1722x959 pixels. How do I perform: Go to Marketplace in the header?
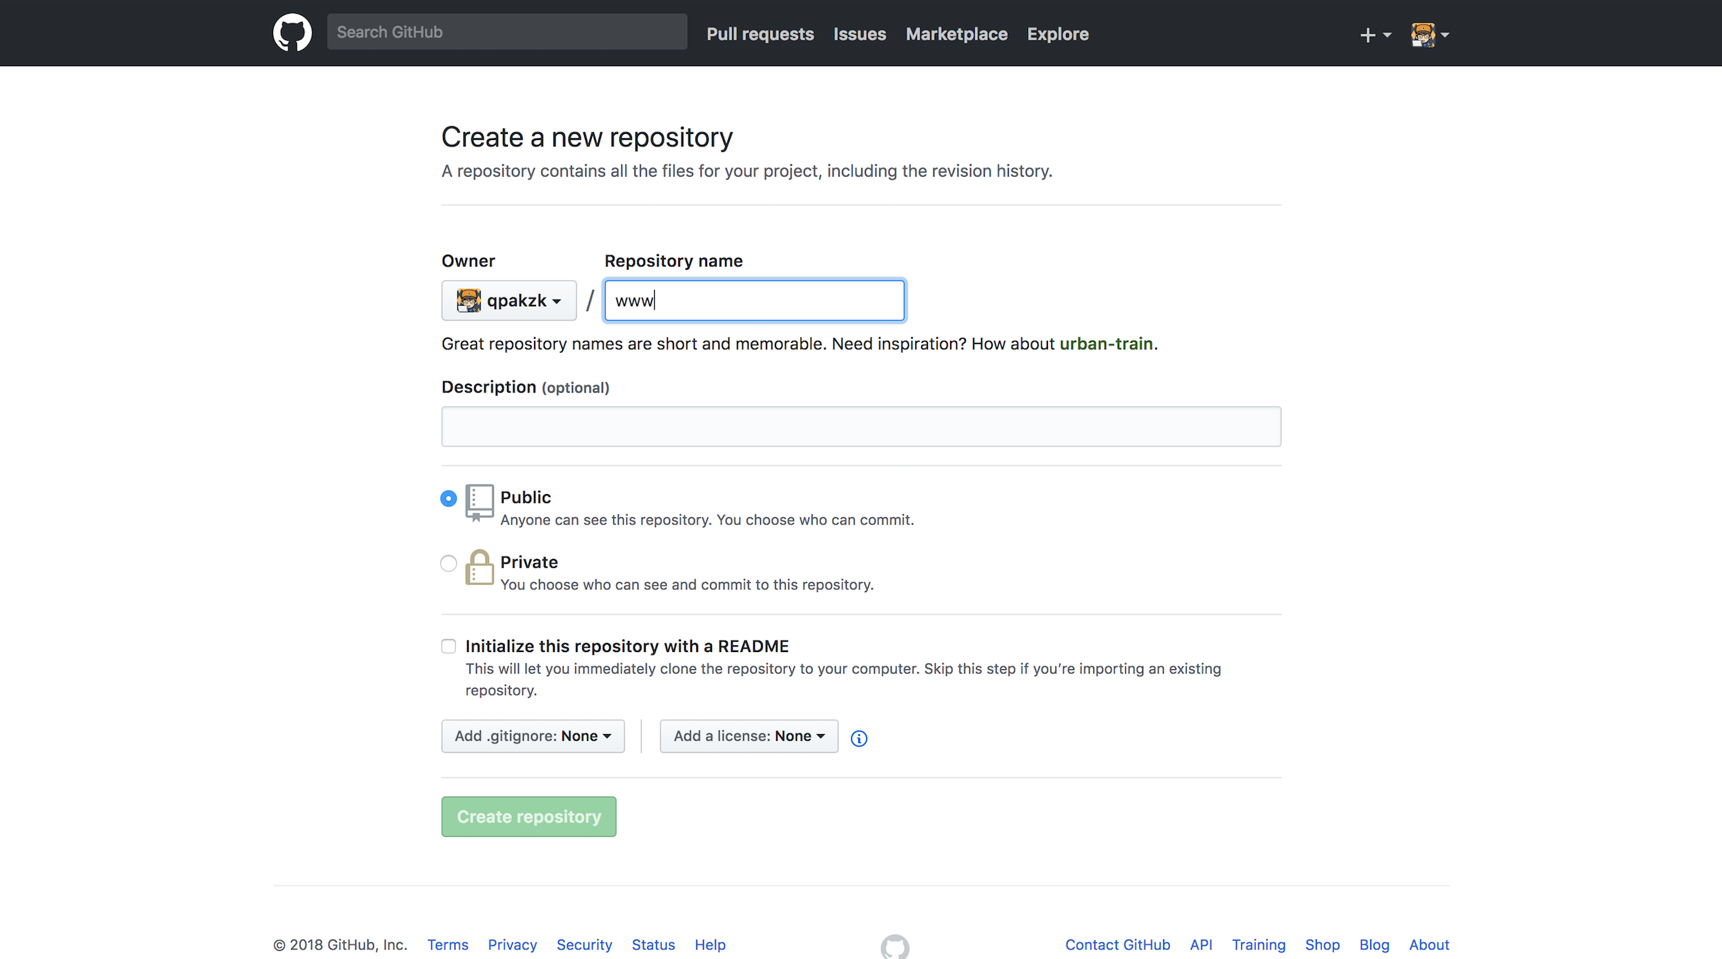click(x=956, y=34)
